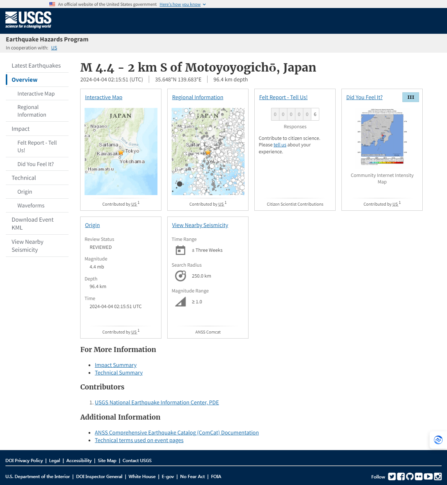Open U.S. Department of the Interior link
This screenshot has height=485, width=447.
coord(38,477)
